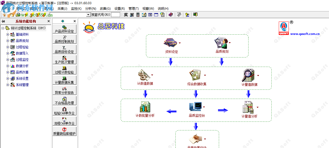This screenshot has width=329, height=148.
Task: Open dropdown arrow beside 综合数据收集
Action: click(205, 75)
